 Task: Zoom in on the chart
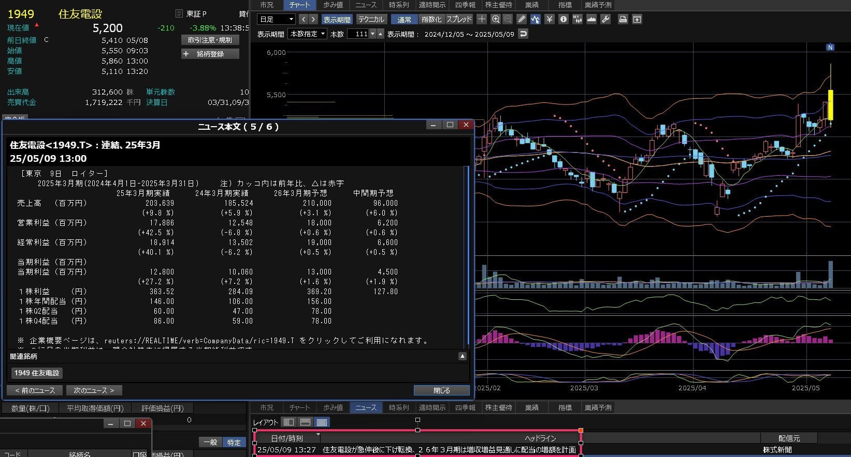click(496, 19)
